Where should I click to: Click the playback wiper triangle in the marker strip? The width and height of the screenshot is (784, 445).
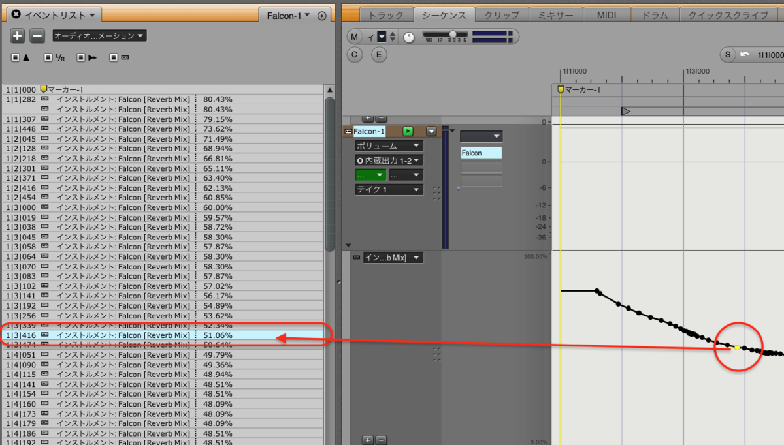(x=626, y=112)
